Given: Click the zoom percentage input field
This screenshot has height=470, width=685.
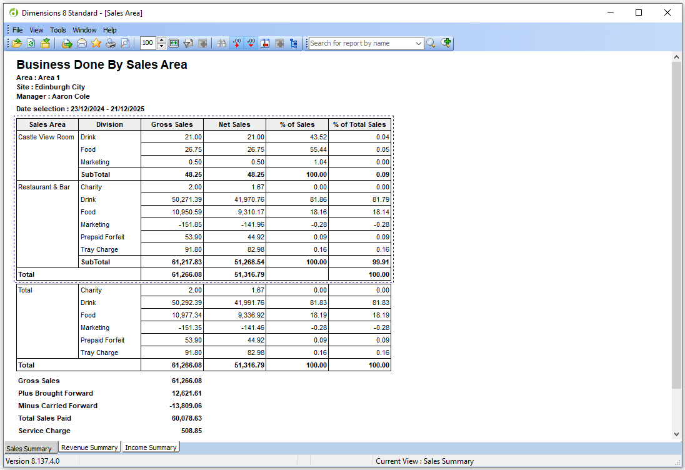Looking at the screenshot, I should click(x=147, y=43).
